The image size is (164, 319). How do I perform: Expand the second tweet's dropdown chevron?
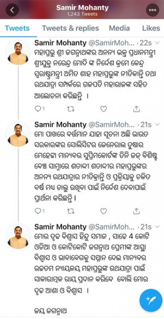[158, 124]
